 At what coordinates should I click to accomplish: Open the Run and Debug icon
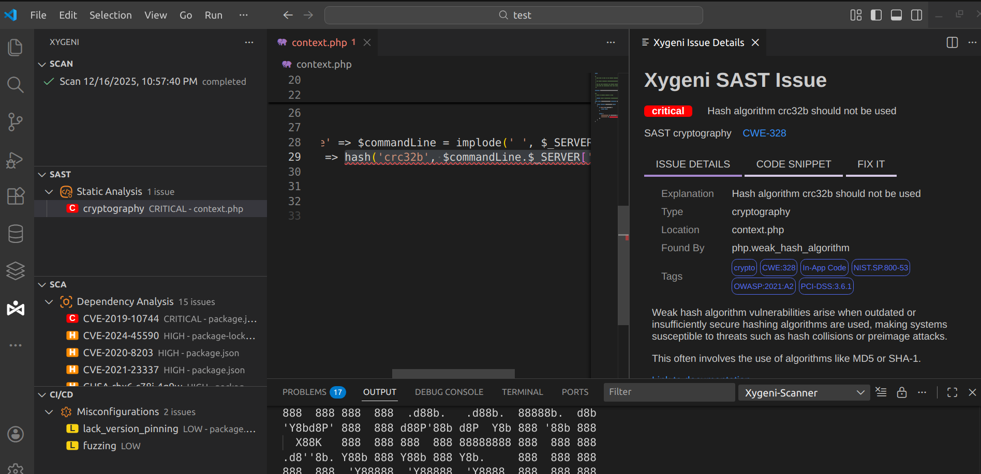16,160
